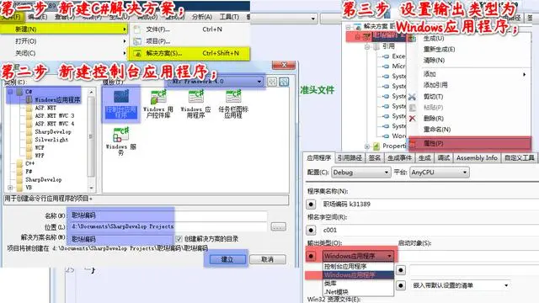Toggle dot button beside 嵌入带默认设置的清单 dropdown
Viewport: 539px width, 303px height.
(401, 285)
